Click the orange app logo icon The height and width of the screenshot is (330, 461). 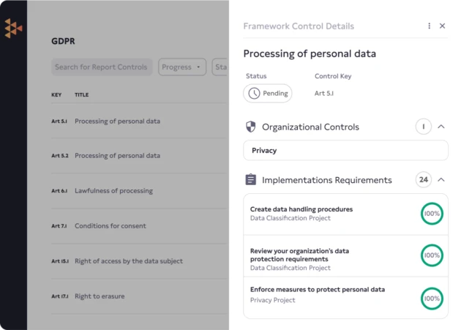[x=13, y=29]
